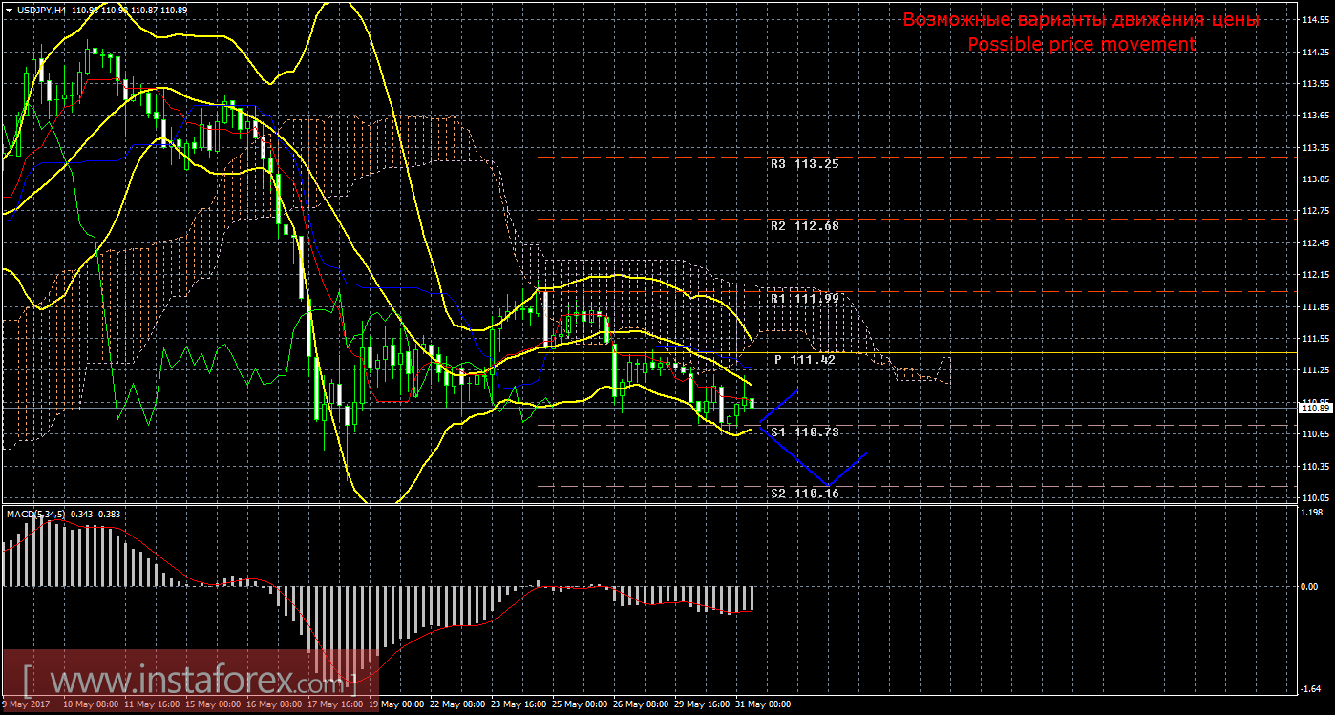The image size is (1335, 715).
Task: Click the 114.55 price axis value
Action: [x=1316, y=19]
